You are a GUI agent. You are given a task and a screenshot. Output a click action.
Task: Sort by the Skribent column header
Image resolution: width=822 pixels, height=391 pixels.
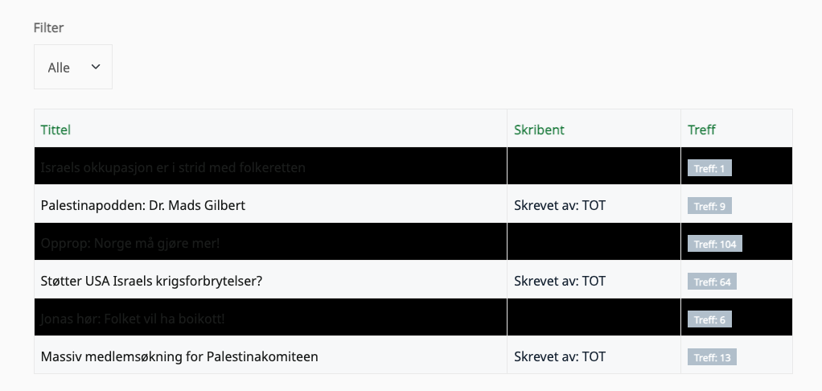pos(539,130)
